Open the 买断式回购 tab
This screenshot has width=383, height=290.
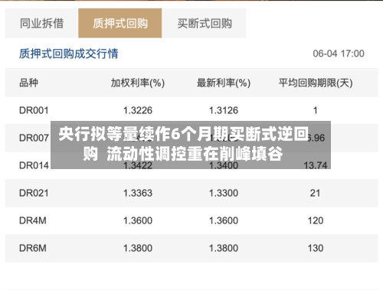[205, 23]
